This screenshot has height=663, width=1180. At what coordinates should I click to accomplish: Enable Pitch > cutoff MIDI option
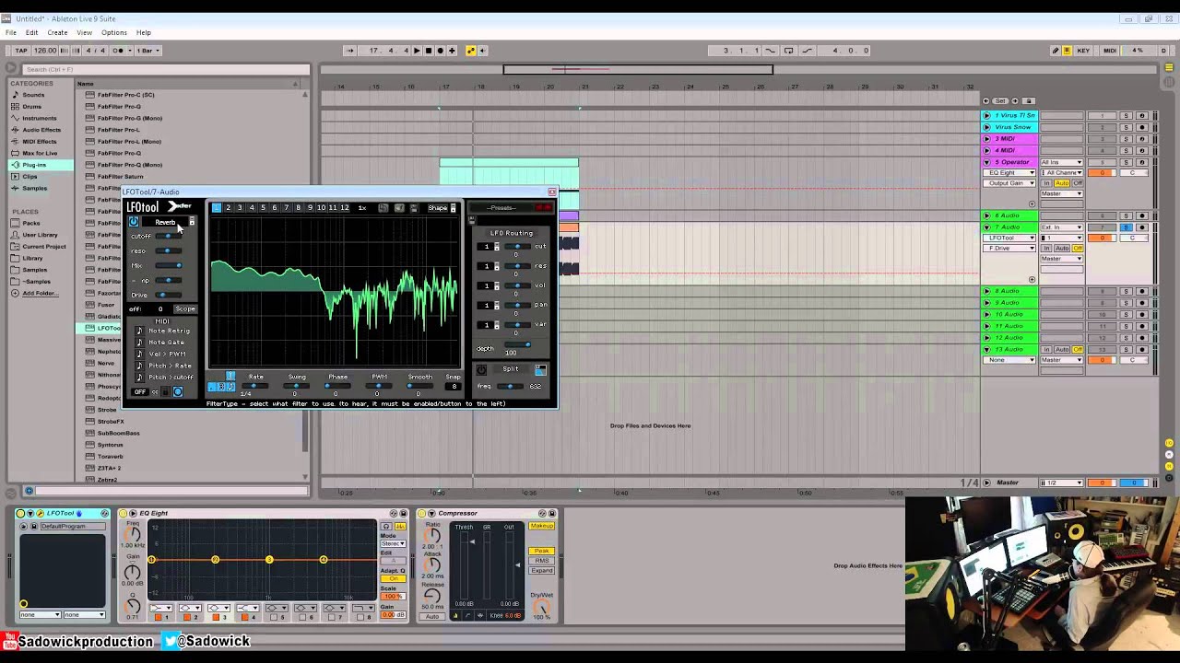click(x=140, y=378)
